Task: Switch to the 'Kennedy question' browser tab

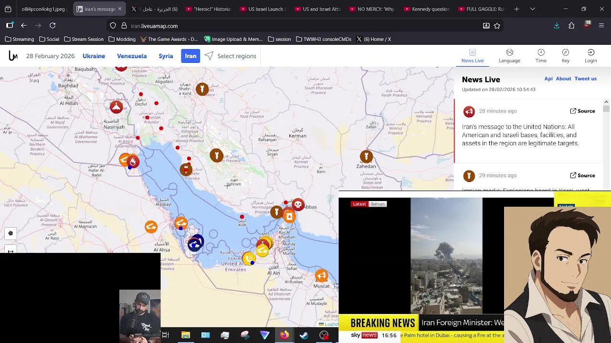Action: (426, 9)
